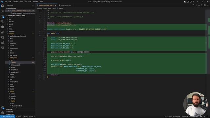Open the Run and Debug view

click(x=3, y=32)
